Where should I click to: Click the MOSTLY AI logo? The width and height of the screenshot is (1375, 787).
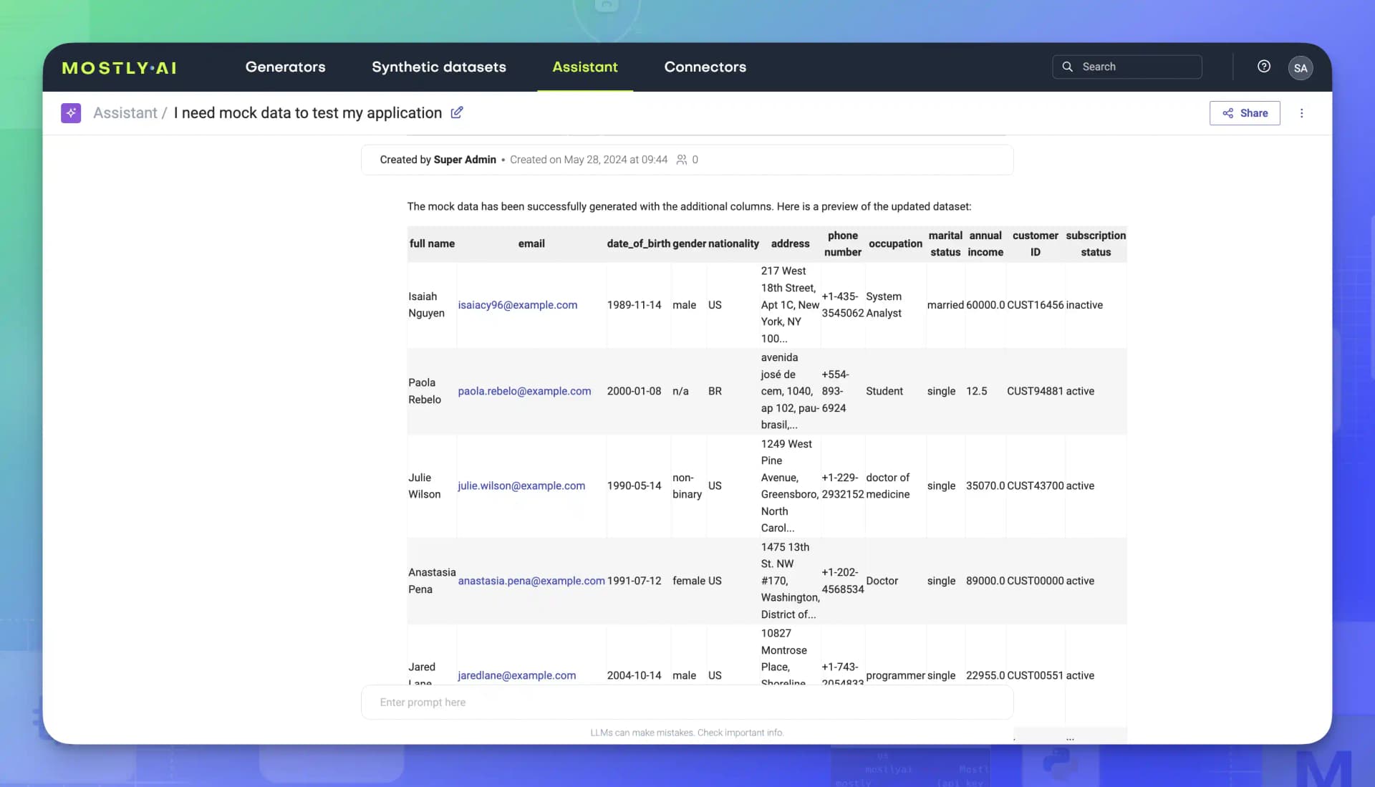119,67
